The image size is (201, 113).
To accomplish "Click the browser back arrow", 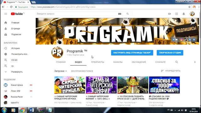I will point(3,7).
